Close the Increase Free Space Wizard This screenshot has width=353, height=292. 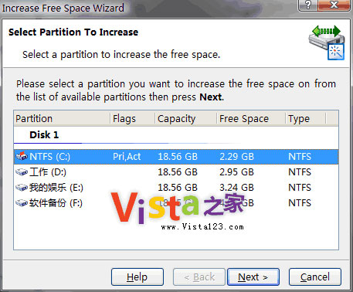point(334,5)
